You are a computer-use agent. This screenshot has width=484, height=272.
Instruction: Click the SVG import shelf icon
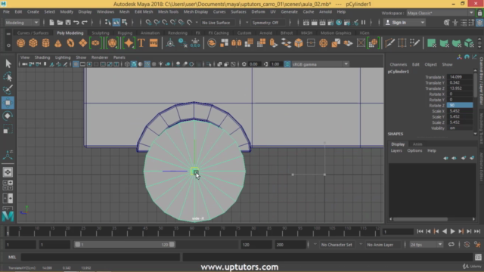click(x=154, y=43)
